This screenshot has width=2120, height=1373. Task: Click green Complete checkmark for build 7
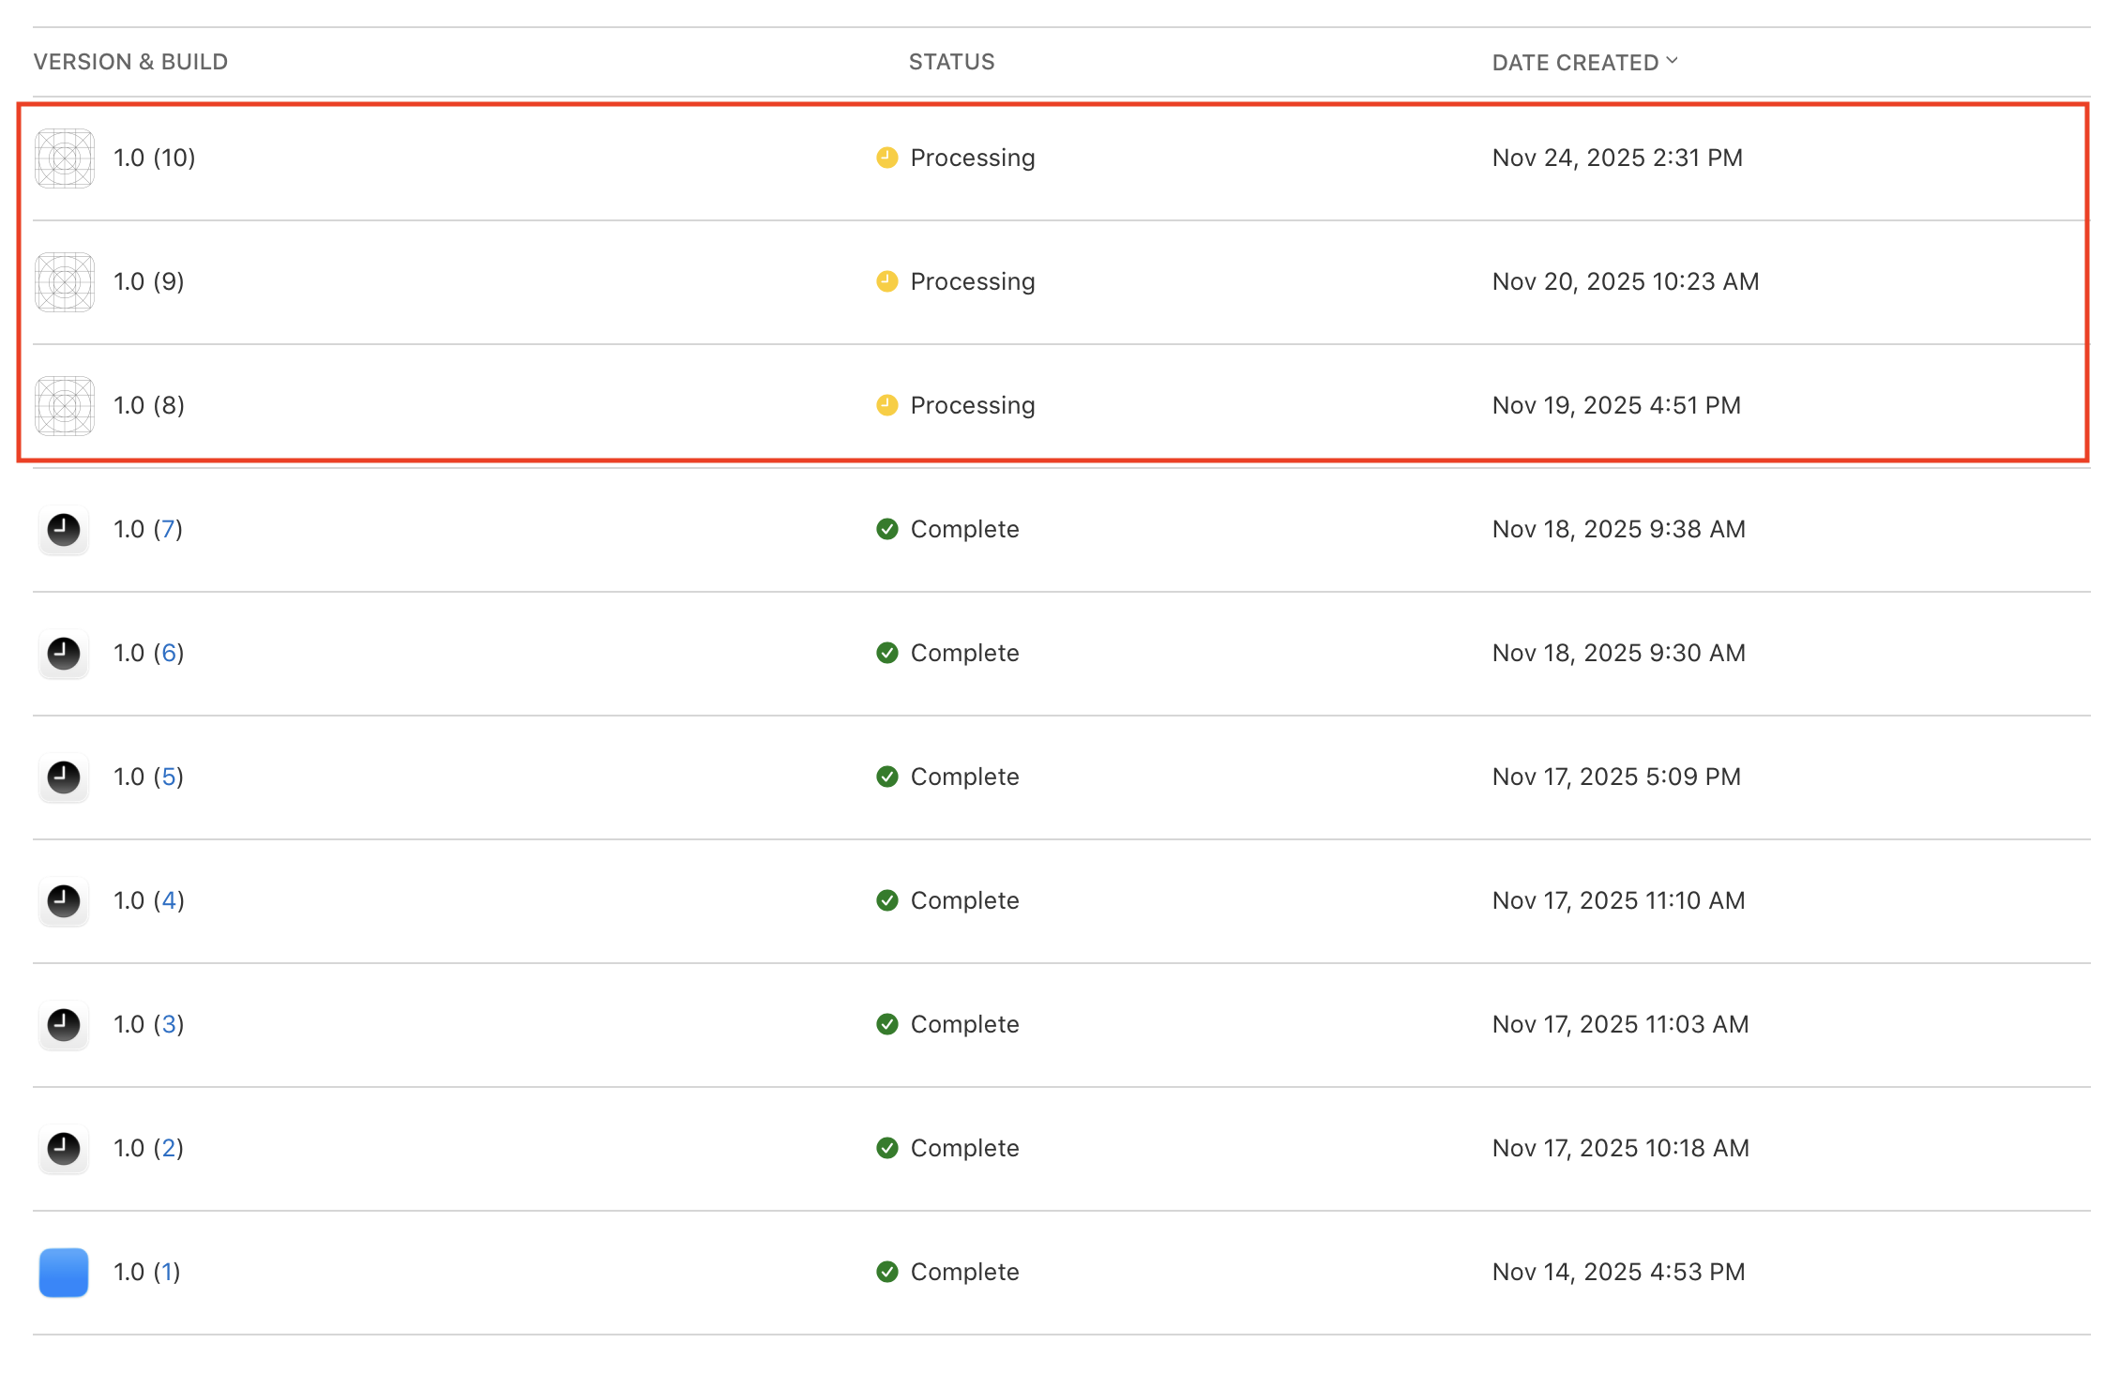tap(886, 529)
